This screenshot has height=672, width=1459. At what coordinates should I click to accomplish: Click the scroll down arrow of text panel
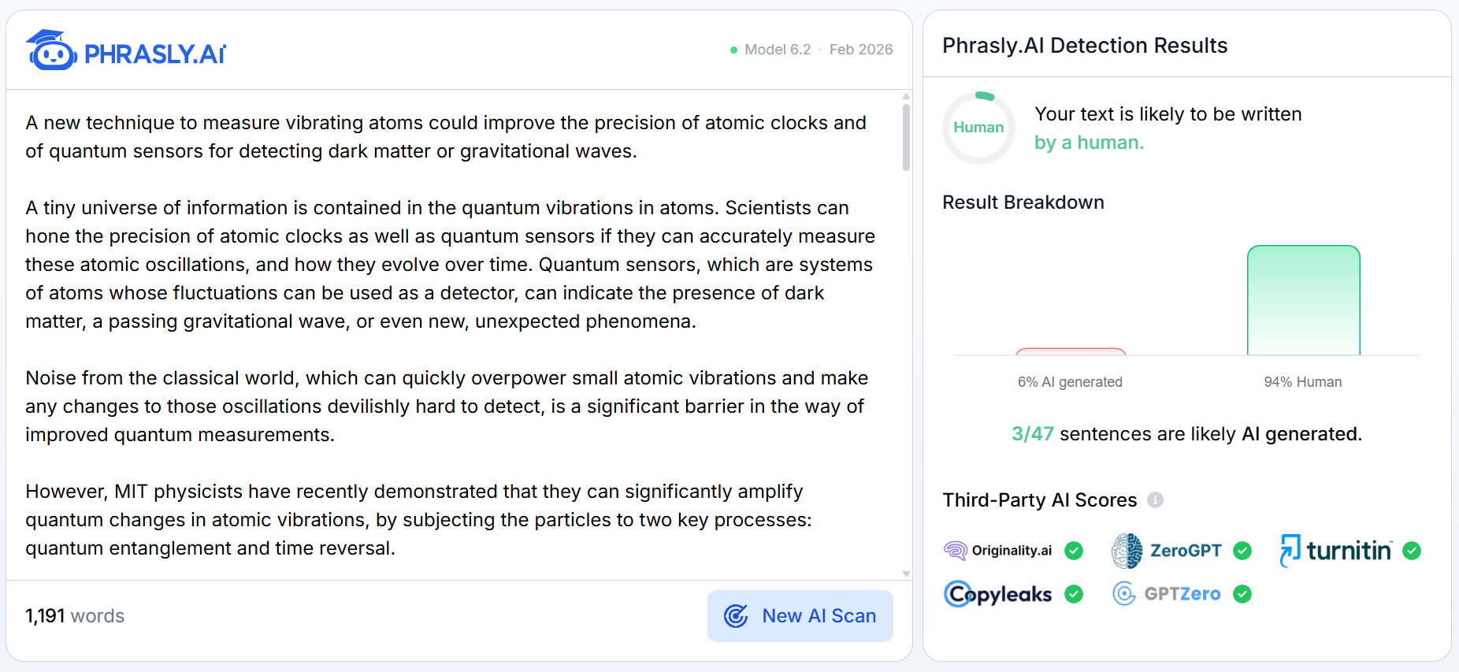906,574
